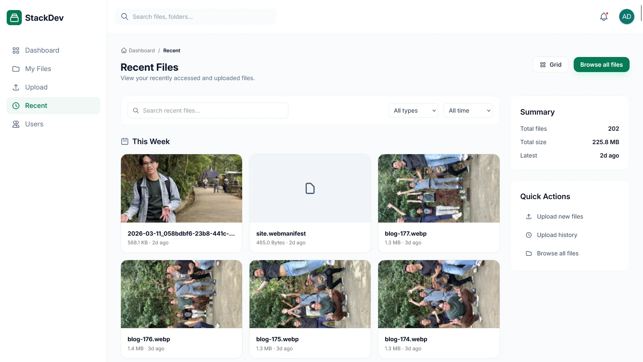Open the blog-177.webp thumbnail
The image size is (643, 362).
click(438, 188)
